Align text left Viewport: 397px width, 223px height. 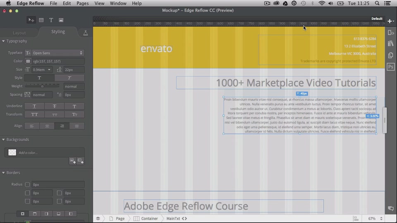pyautogui.click(x=32, y=126)
